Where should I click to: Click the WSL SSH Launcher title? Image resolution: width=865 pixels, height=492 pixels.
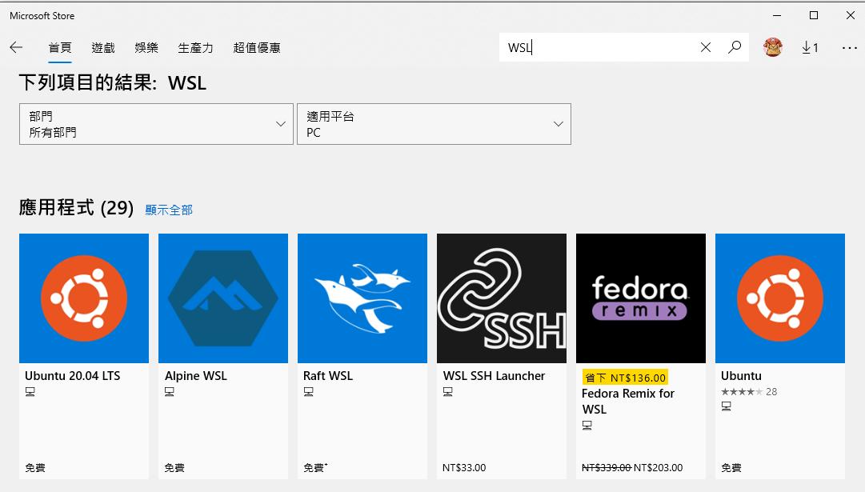pos(494,376)
